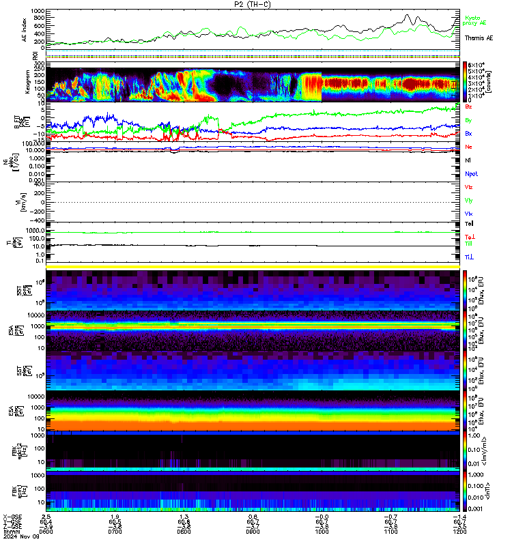Click the X-GSE value -1.4

[x=459, y=517]
